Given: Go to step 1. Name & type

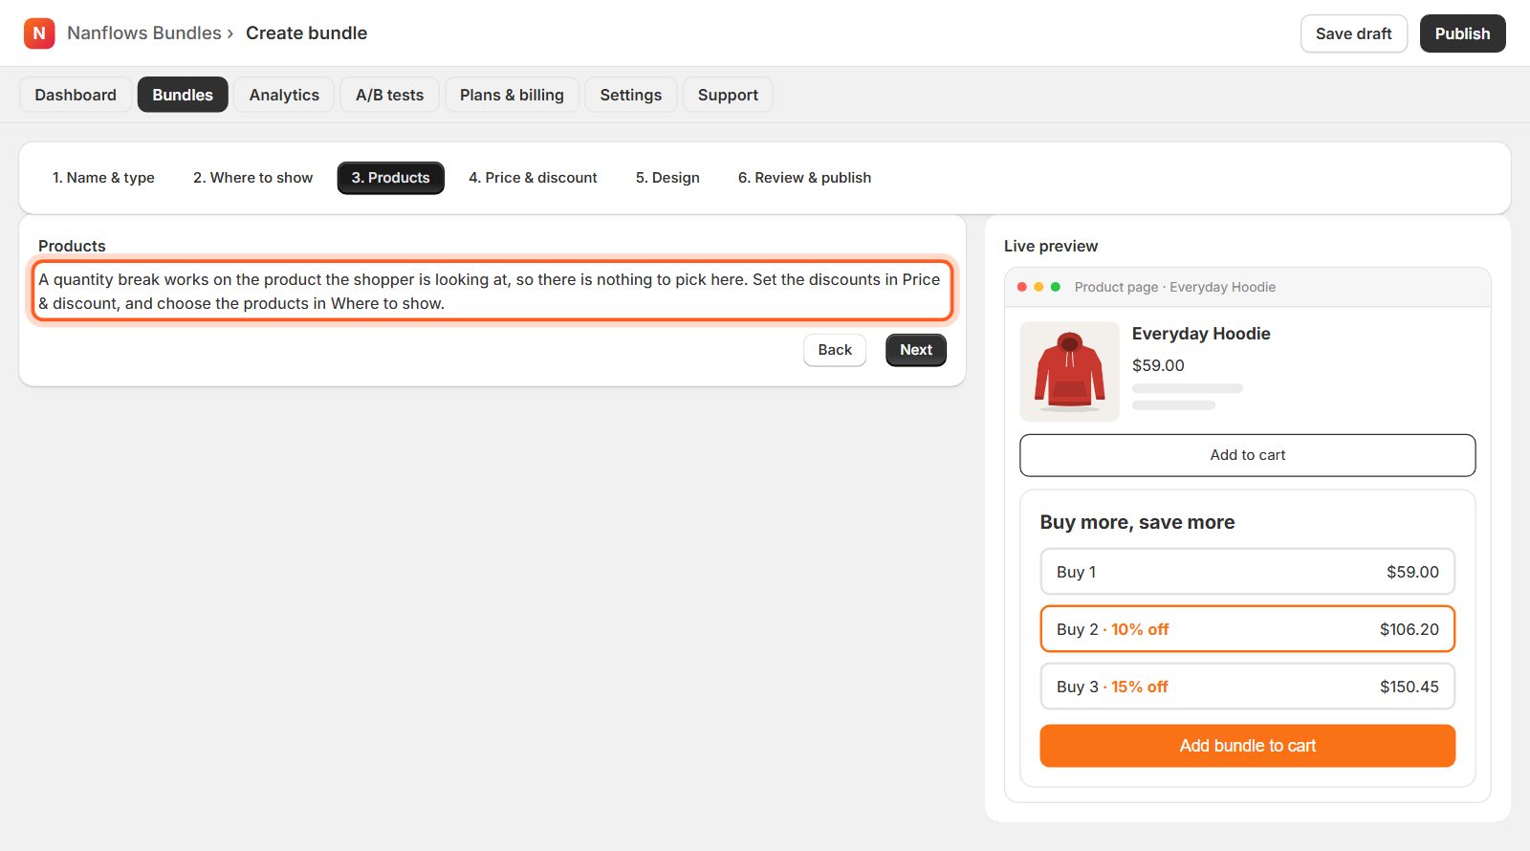Looking at the screenshot, I should [103, 178].
